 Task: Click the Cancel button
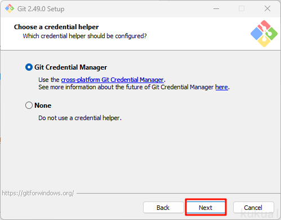tap(253, 208)
